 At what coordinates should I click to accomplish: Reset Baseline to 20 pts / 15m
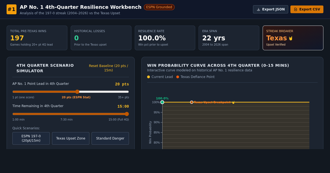click(x=108, y=68)
